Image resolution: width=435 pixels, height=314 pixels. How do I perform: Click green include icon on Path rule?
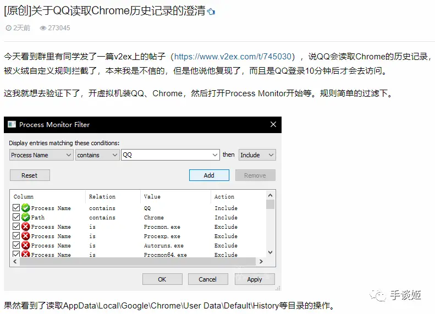[25, 217]
